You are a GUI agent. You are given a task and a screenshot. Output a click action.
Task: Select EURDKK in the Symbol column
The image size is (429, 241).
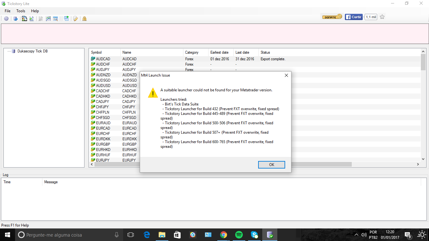pos(103,139)
